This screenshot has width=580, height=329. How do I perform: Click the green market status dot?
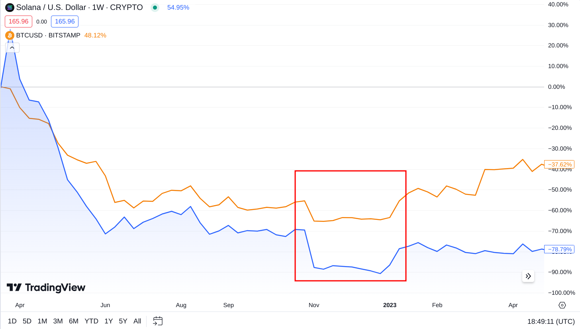(x=155, y=7)
